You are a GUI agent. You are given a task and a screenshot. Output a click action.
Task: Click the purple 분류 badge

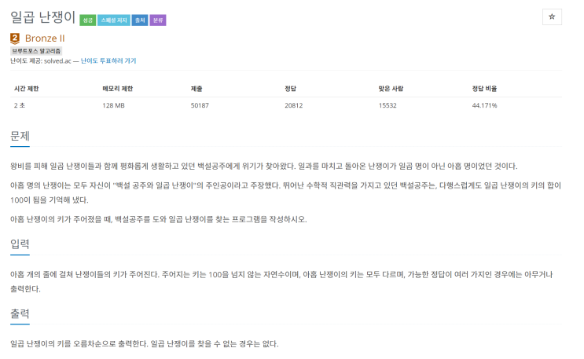pos(158,20)
